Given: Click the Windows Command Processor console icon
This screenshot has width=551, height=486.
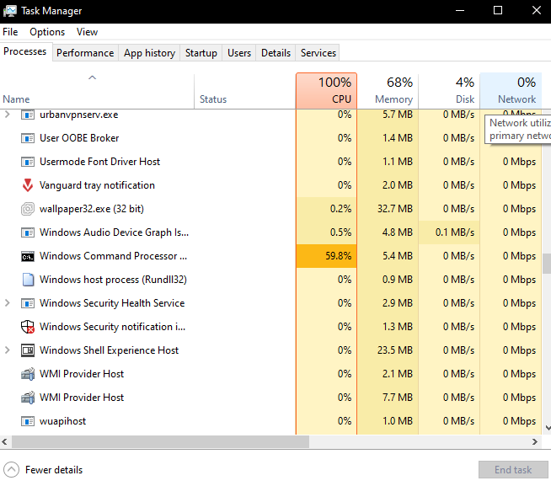Looking at the screenshot, I should [x=28, y=256].
